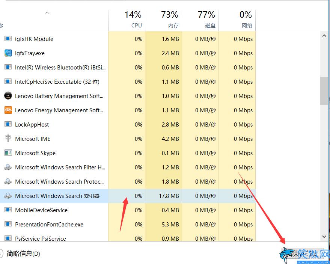Click the 2.8 MB memory value
The height and width of the screenshot is (264, 330).
click(x=170, y=125)
